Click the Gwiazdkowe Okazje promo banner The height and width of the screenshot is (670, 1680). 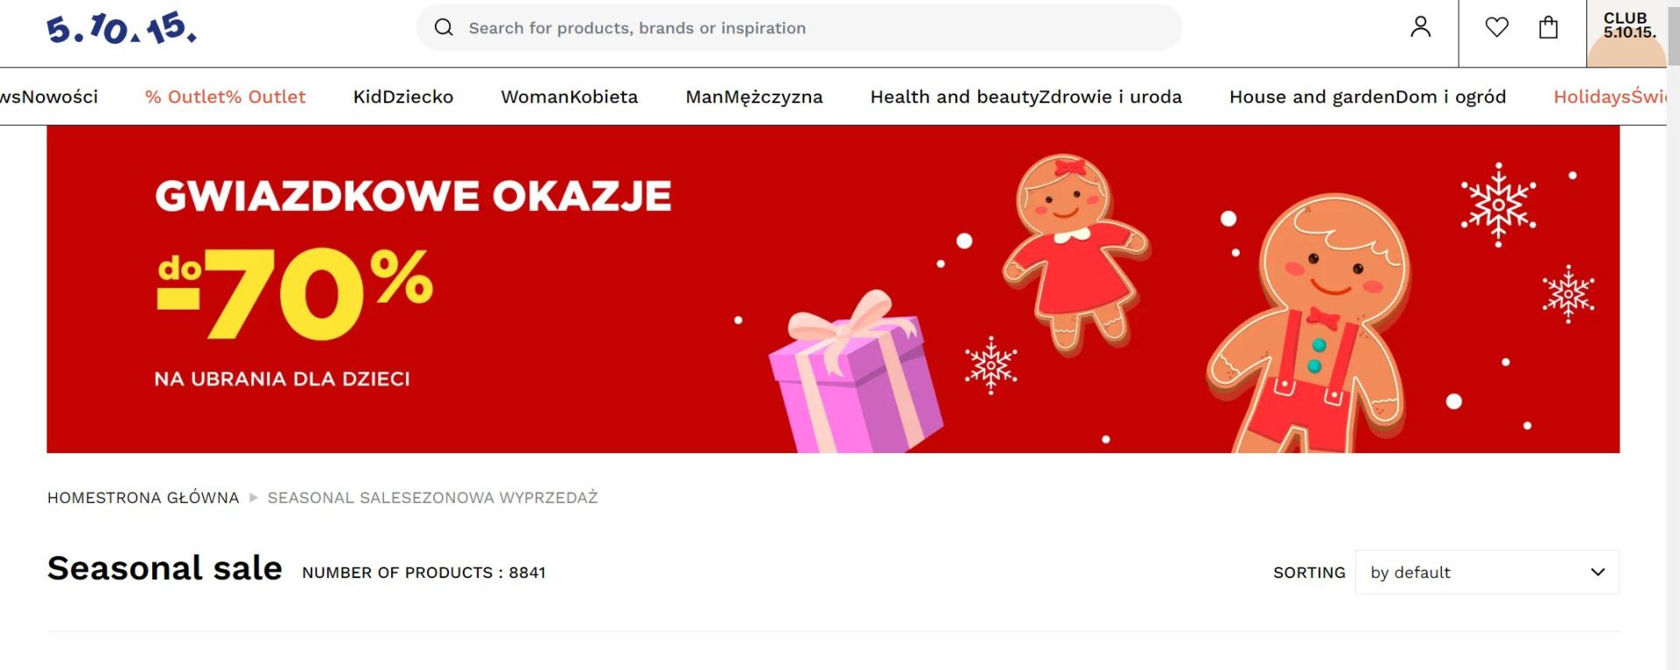(x=831, y=289)
